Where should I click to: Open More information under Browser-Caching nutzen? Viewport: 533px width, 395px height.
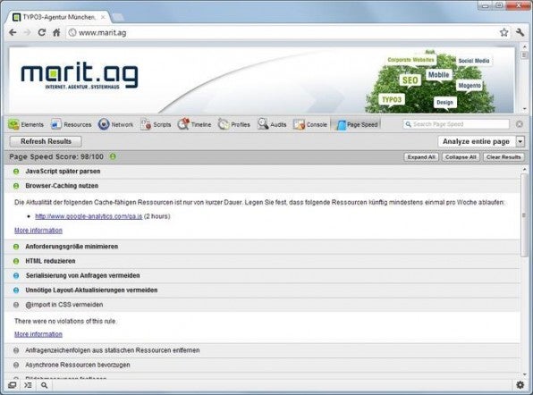(38, 231)
